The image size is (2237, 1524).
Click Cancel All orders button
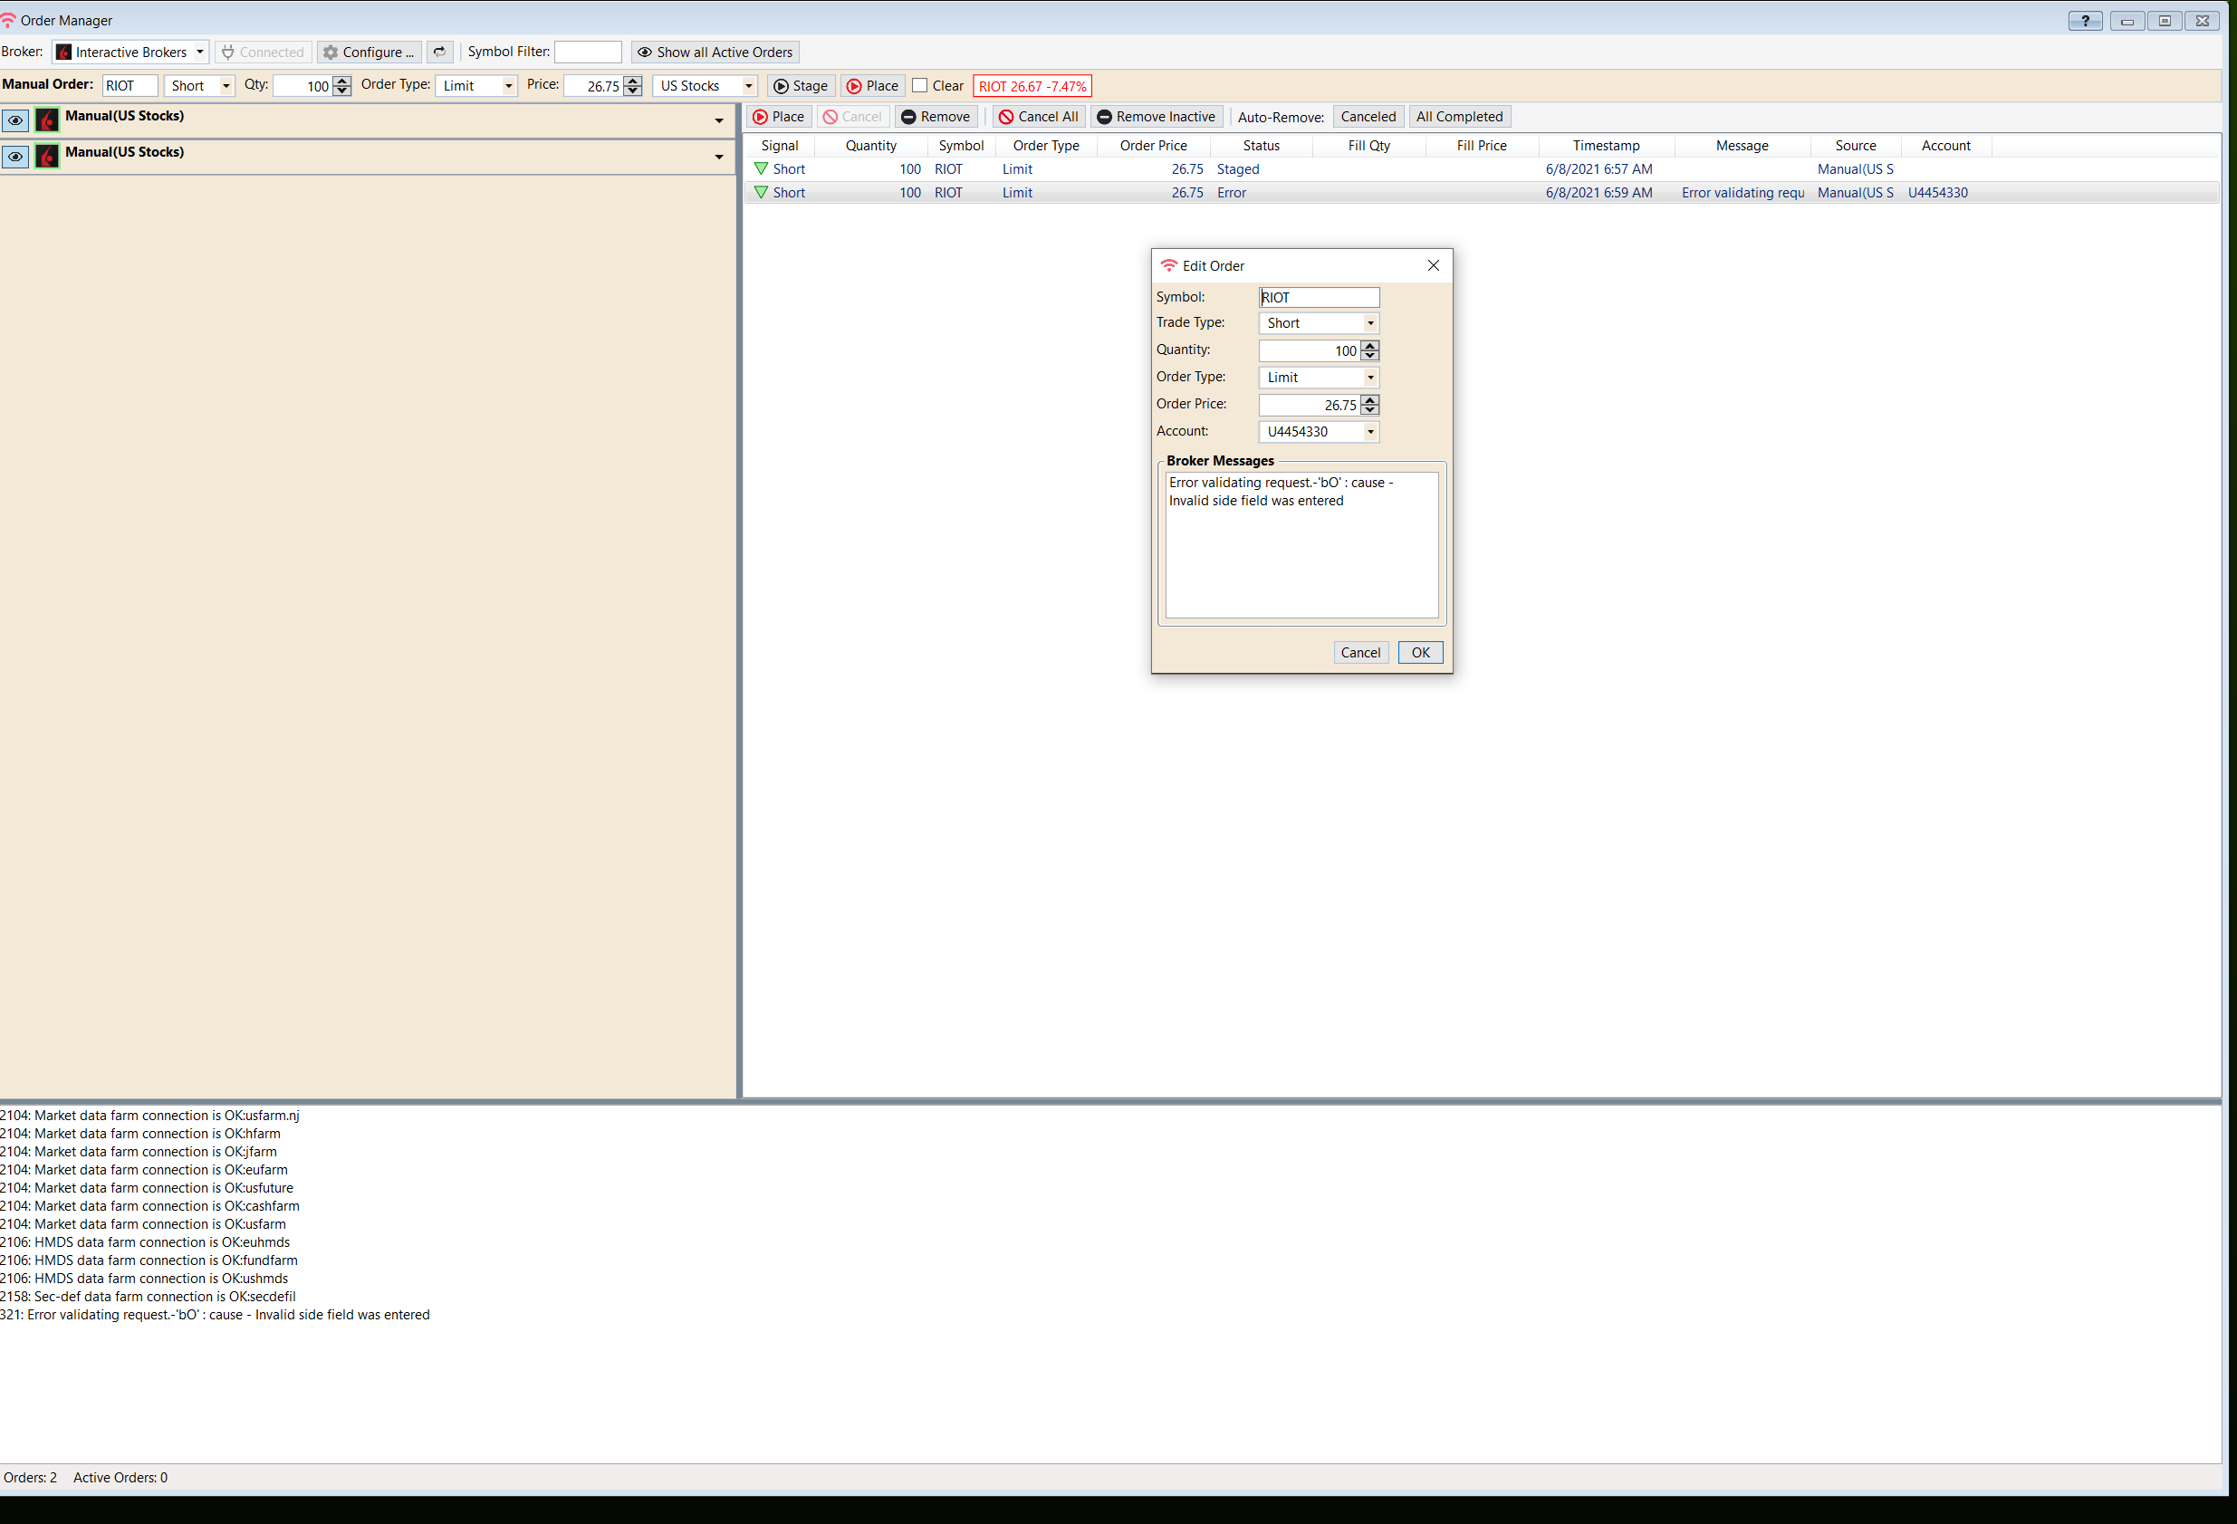point(1038,117)
